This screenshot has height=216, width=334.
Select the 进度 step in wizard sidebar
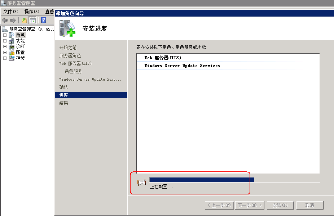(x=91, y=95)
